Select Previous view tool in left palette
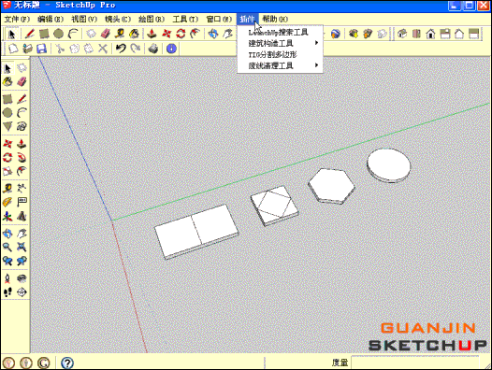Image resolution: width=492 pixels, height=370 pixels. pyautogui.click(x=7, y=261)
